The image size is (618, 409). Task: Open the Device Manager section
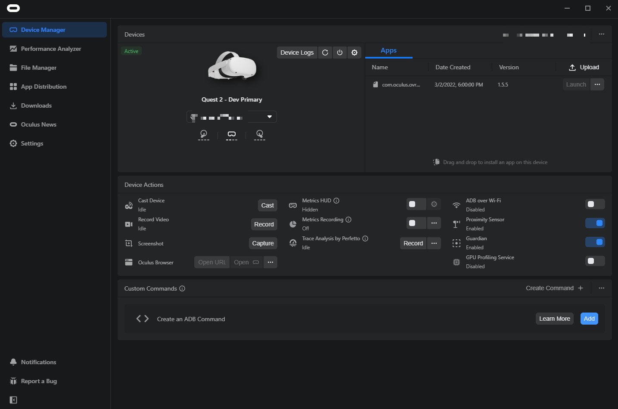(x=54, y=30)
